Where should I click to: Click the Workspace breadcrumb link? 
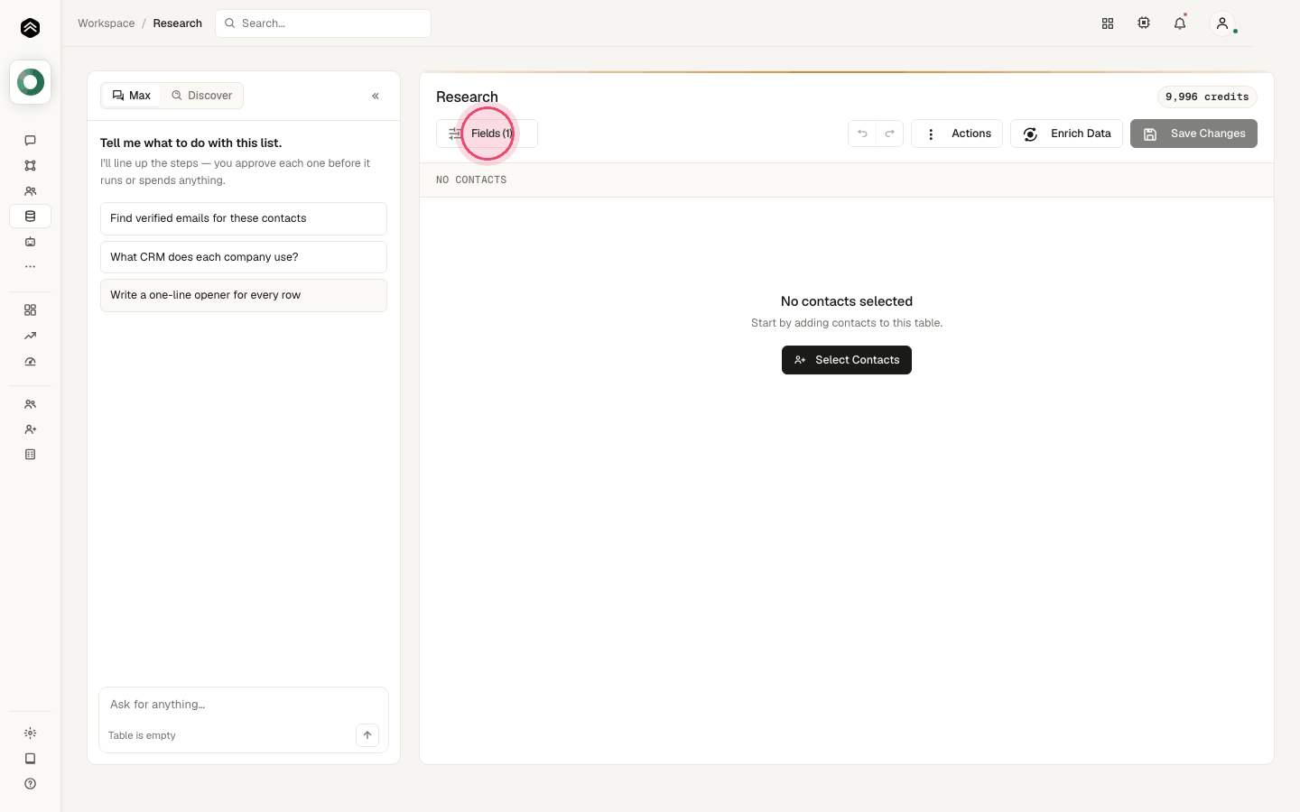point(107,23)
